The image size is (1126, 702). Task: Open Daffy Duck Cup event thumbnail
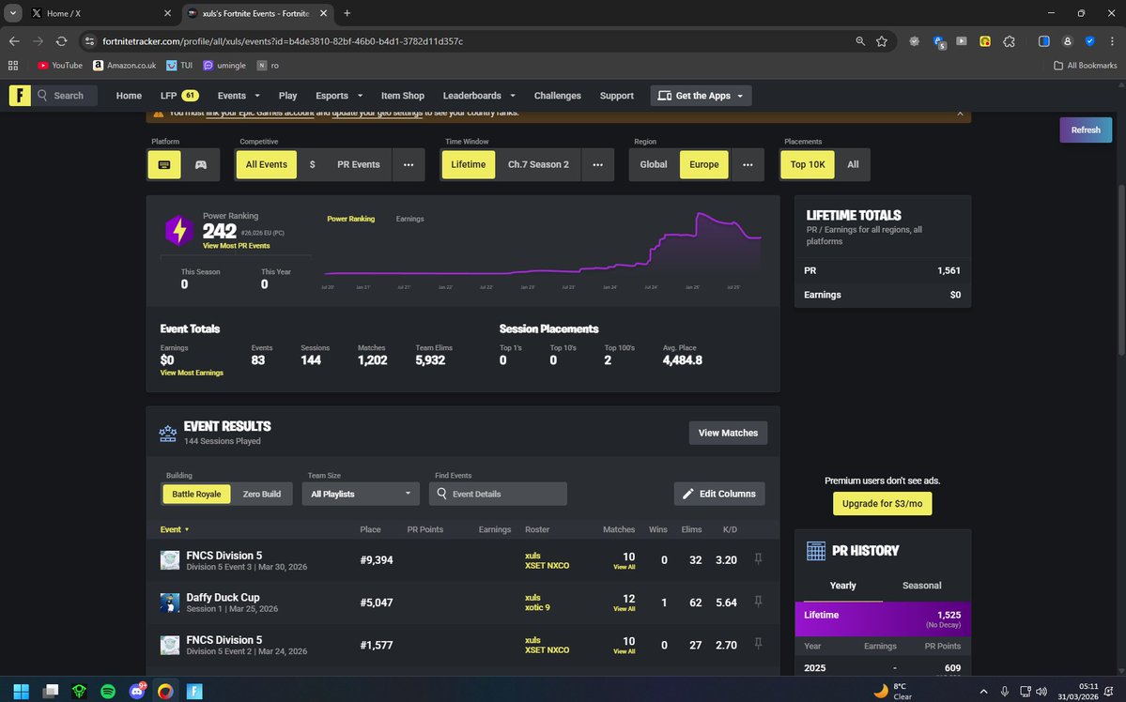[169, 603]
